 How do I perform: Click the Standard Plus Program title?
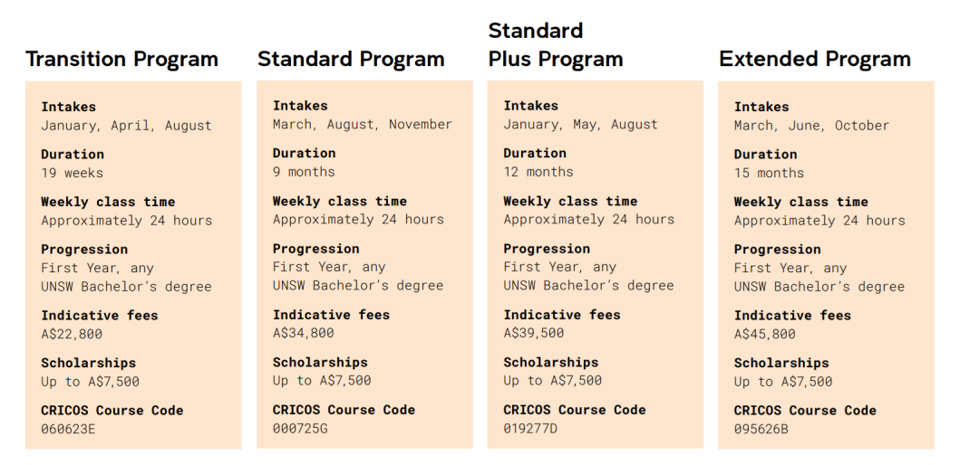556,44
